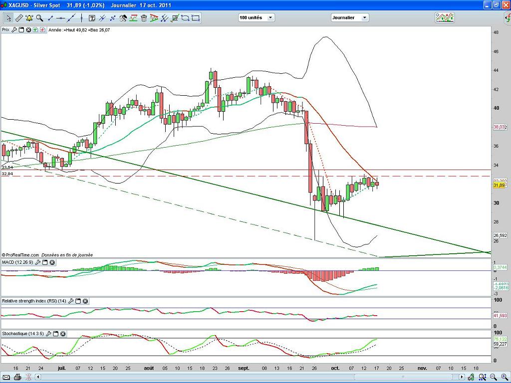The width and height of the screenshot is (511, 383).
Task: Click the scroll-right arrow of the time scrollbar
Action: click(462, 377)
